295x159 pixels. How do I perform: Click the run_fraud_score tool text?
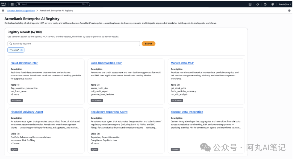tap(19, 91)
